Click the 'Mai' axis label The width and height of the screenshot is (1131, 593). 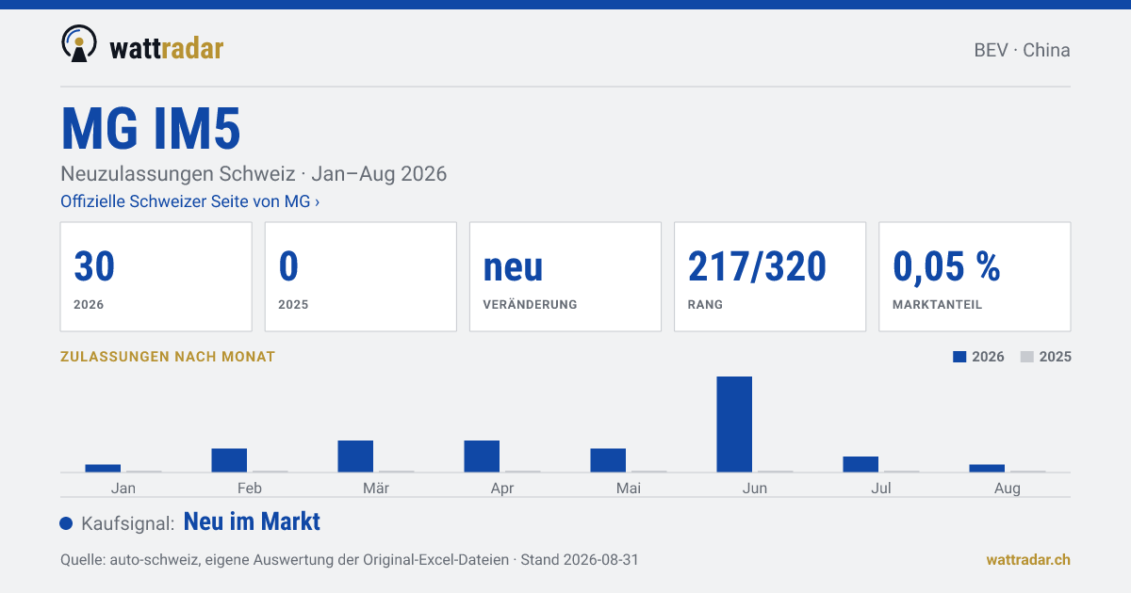point(629,488)
